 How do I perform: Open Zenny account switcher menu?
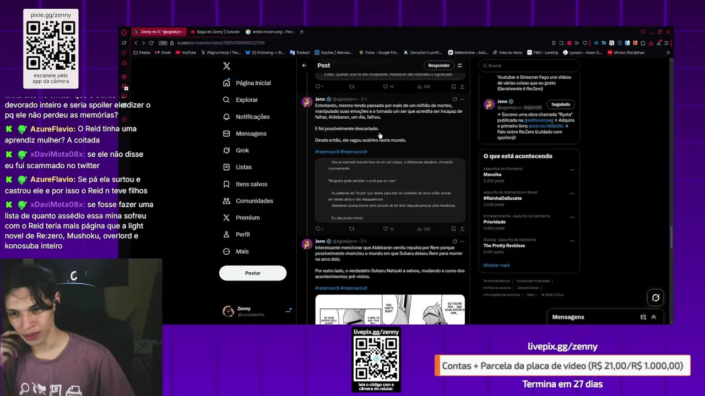pos(257,311)
